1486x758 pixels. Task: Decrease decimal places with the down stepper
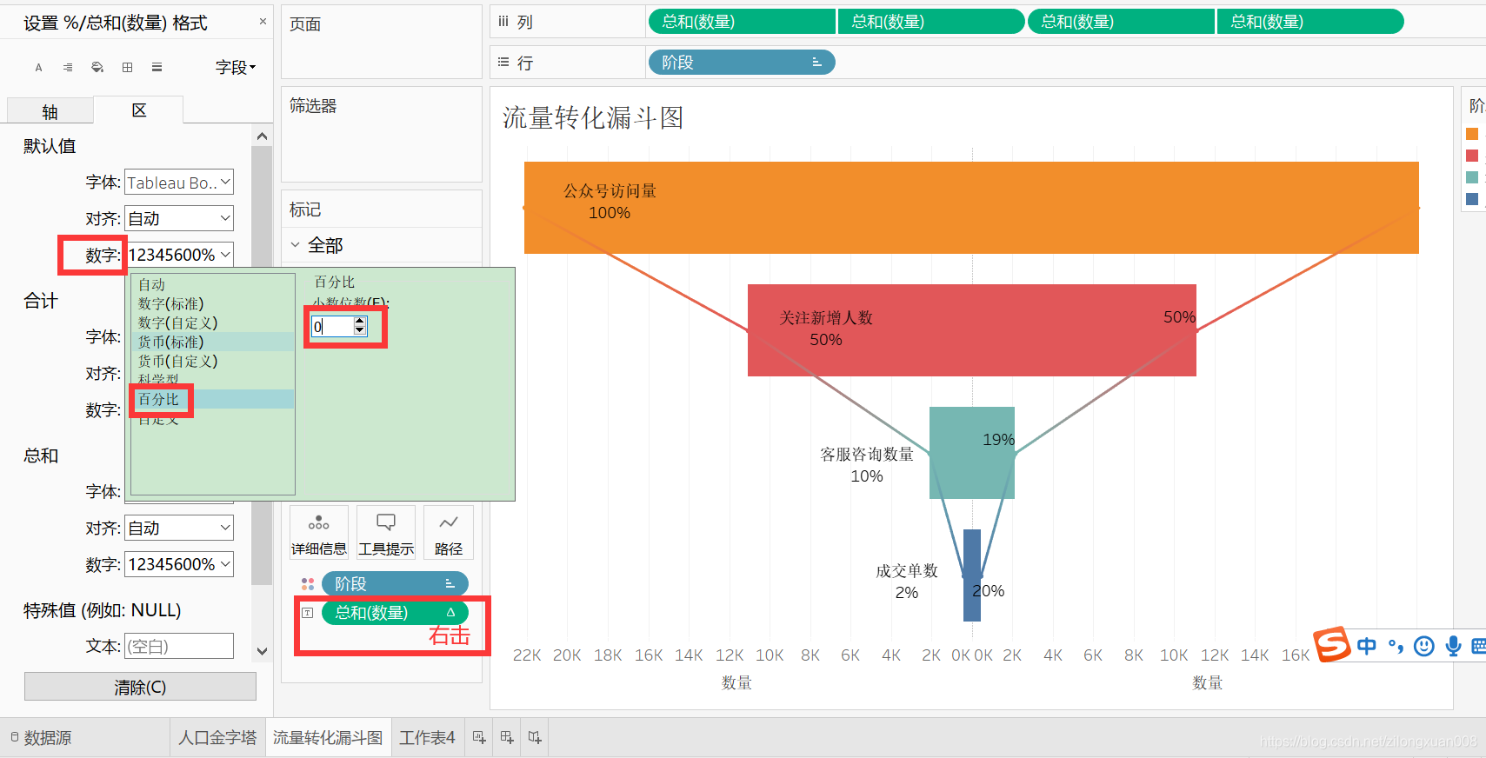pos(360,331)
